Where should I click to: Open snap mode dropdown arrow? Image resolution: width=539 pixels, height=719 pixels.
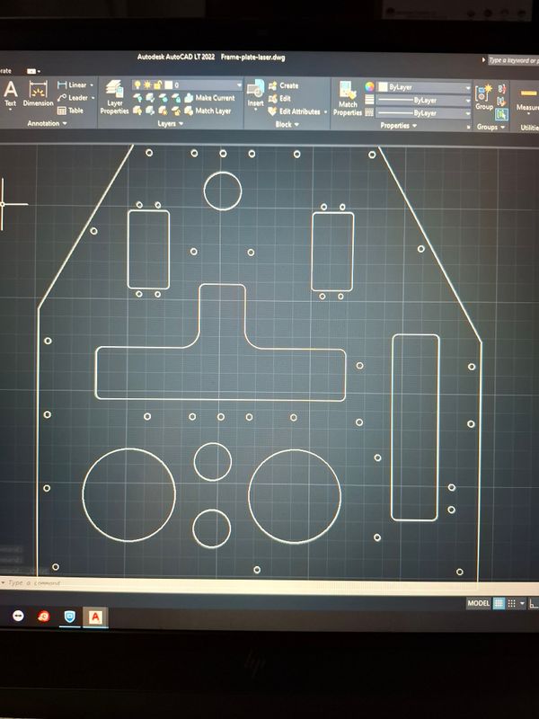click(x=522, y=604)
